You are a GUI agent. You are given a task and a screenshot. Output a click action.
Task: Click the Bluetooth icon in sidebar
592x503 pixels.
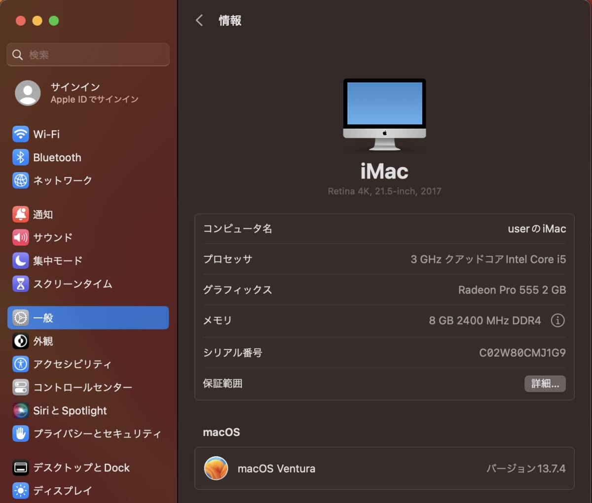coord(21,157)
